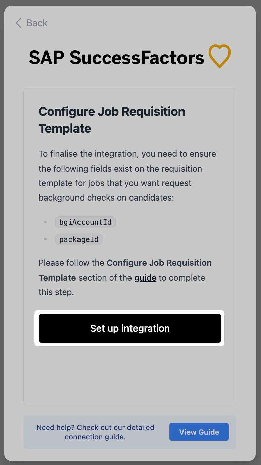Click 'connection guide.' text in help banner

pyautogui.click(x=95, y=437)
